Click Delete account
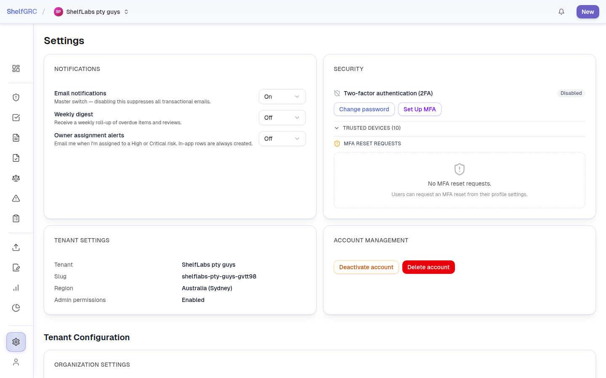The image size is (606, 378). (x=428, y=267)
